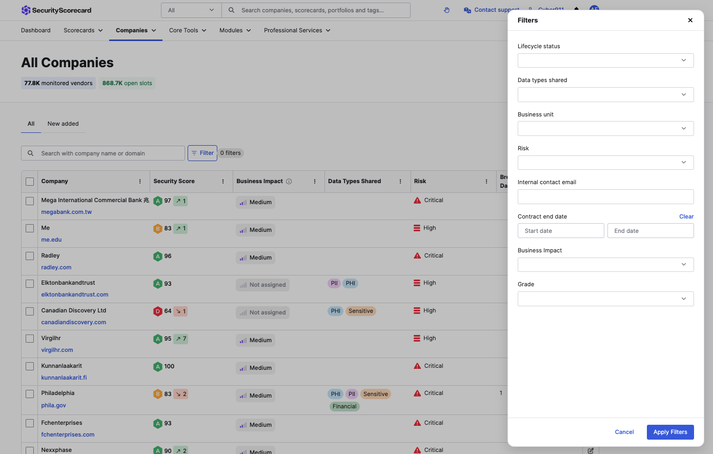Click the High risk icon in the Elktonbankandtrust row

417,283
